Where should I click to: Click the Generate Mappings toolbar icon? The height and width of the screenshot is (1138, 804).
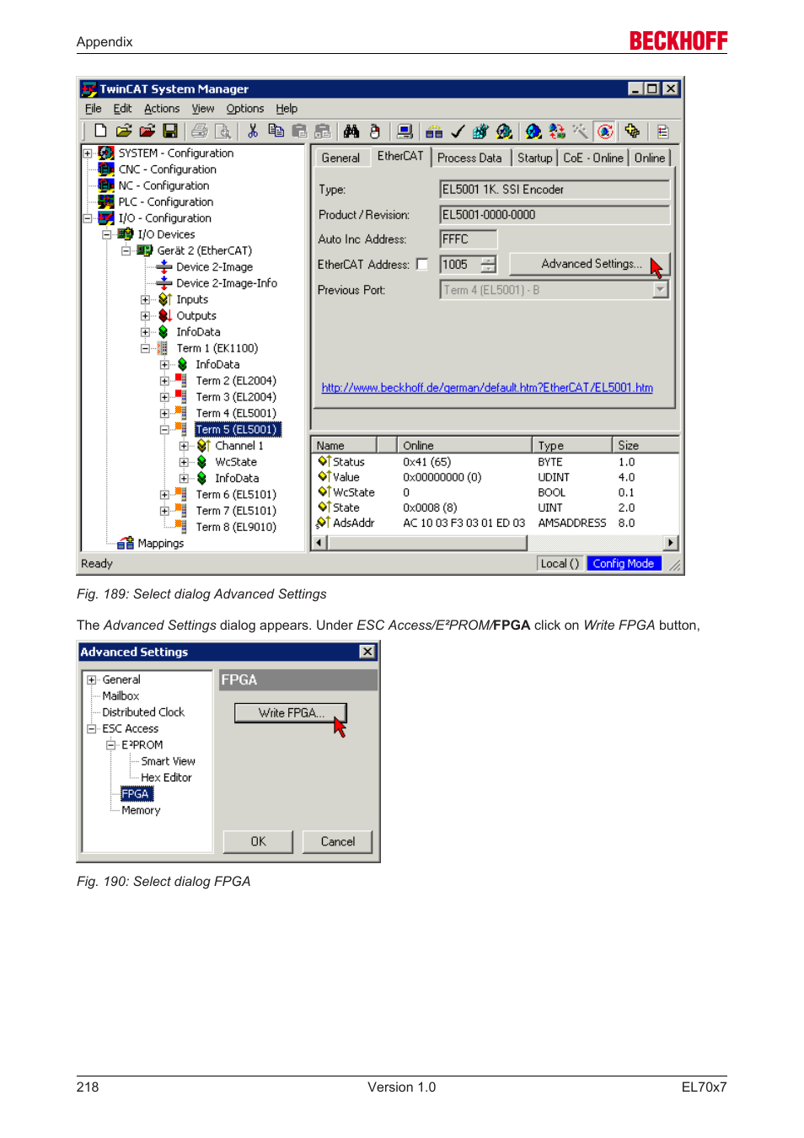(x=434, y=131)
